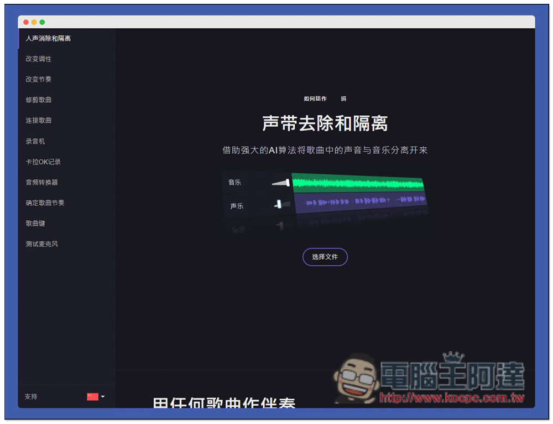Open the 音频转换器 converter
The height and width of the screenshot is (424, 553).
41,182
